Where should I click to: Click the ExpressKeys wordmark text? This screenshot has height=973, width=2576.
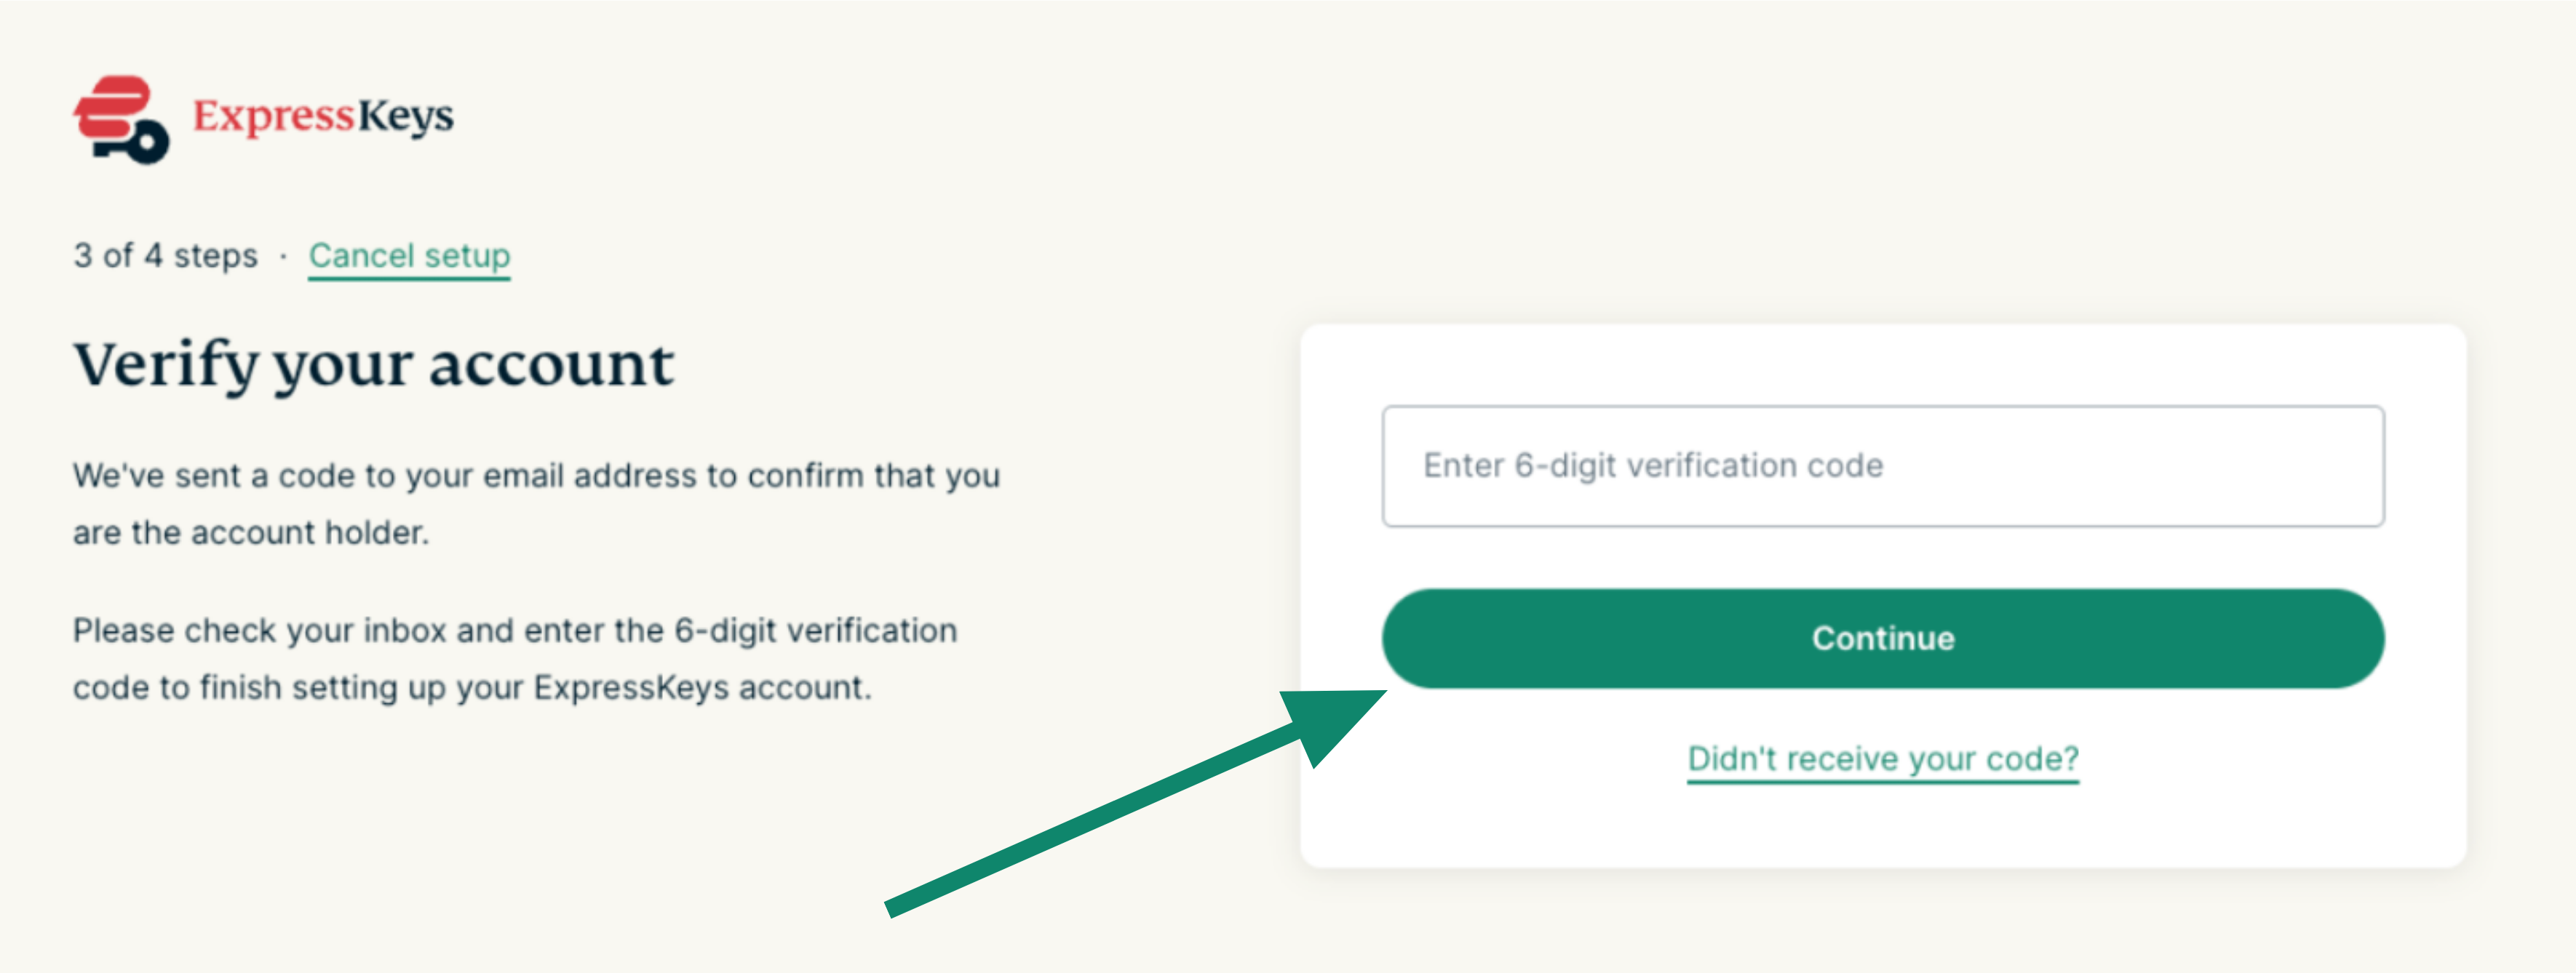tap(322, 116)
